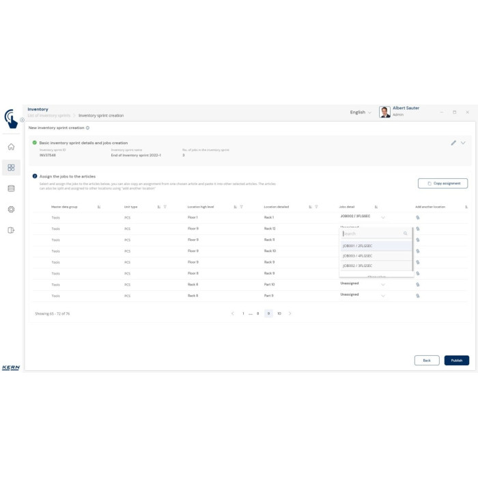478x478 pixels.
Task: Click 'Floor 1' location cell
Action: (193, 218)
